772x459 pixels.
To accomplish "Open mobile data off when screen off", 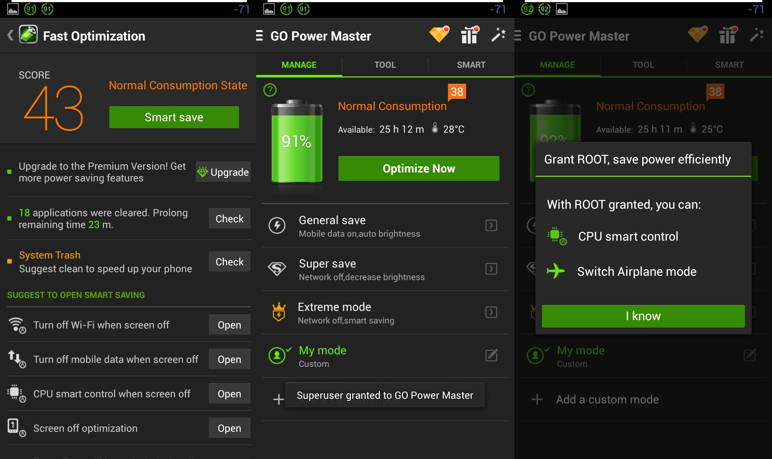I will coord(229,359).
